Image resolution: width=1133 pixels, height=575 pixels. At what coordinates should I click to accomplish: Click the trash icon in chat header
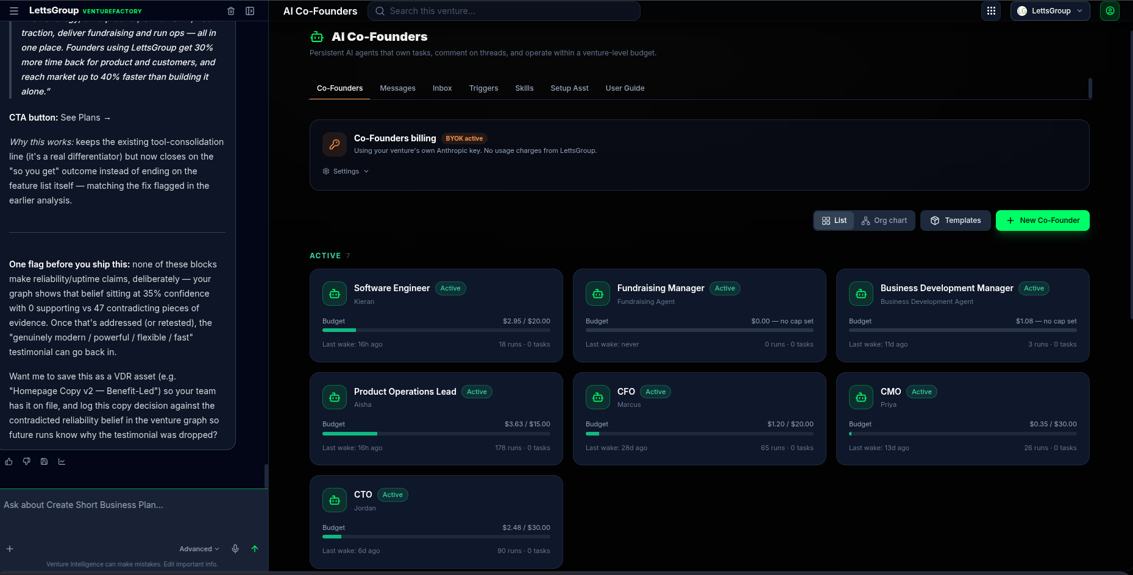(231, 11)
